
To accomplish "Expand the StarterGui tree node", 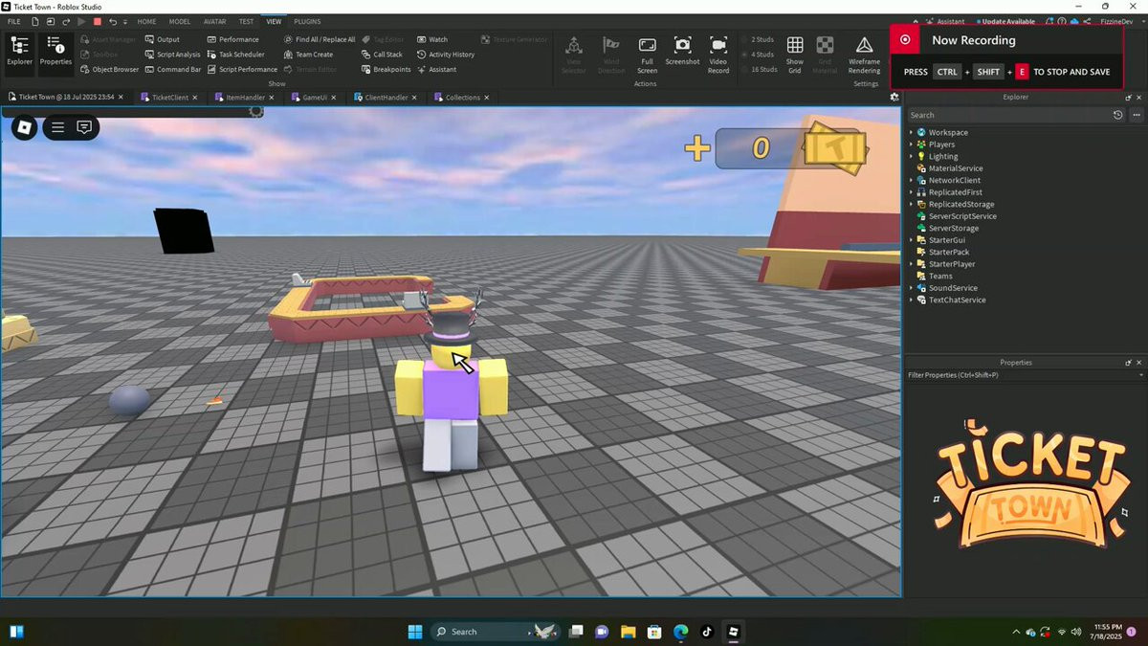I will click(911, 240).
